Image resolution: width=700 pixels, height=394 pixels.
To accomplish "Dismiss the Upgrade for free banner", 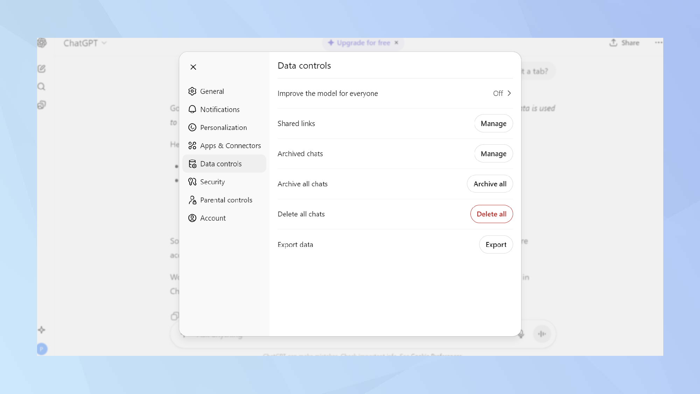I will tap(397, 43).
